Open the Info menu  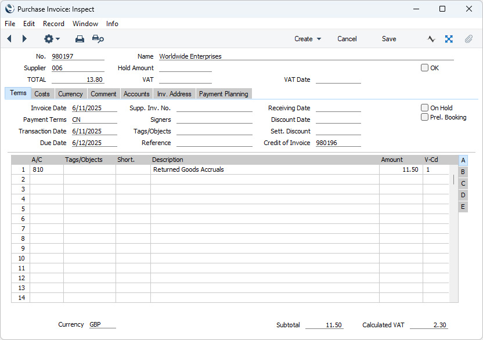(x=112, y=24)
